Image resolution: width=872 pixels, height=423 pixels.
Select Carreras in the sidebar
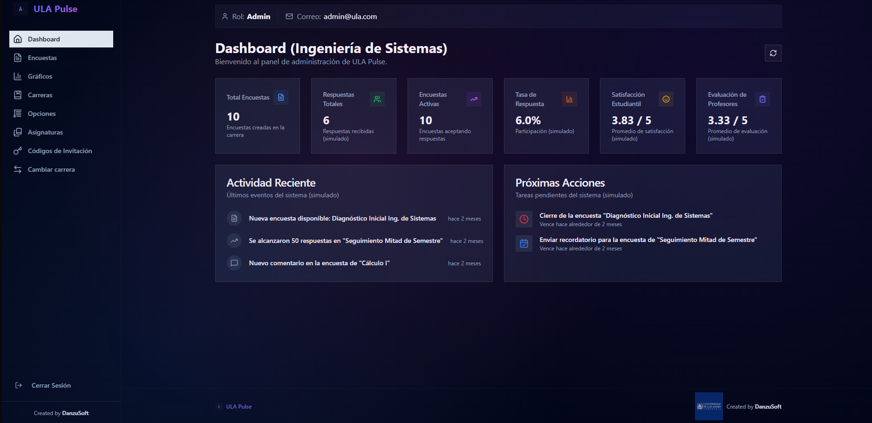[61, 95]
